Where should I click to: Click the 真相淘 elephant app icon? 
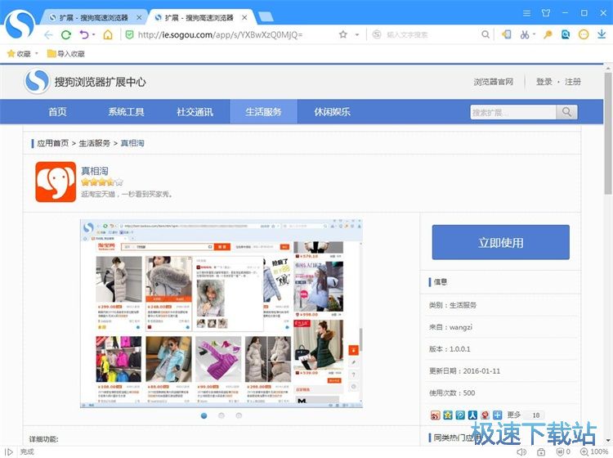pyautogui.click(x=56, y=182)
